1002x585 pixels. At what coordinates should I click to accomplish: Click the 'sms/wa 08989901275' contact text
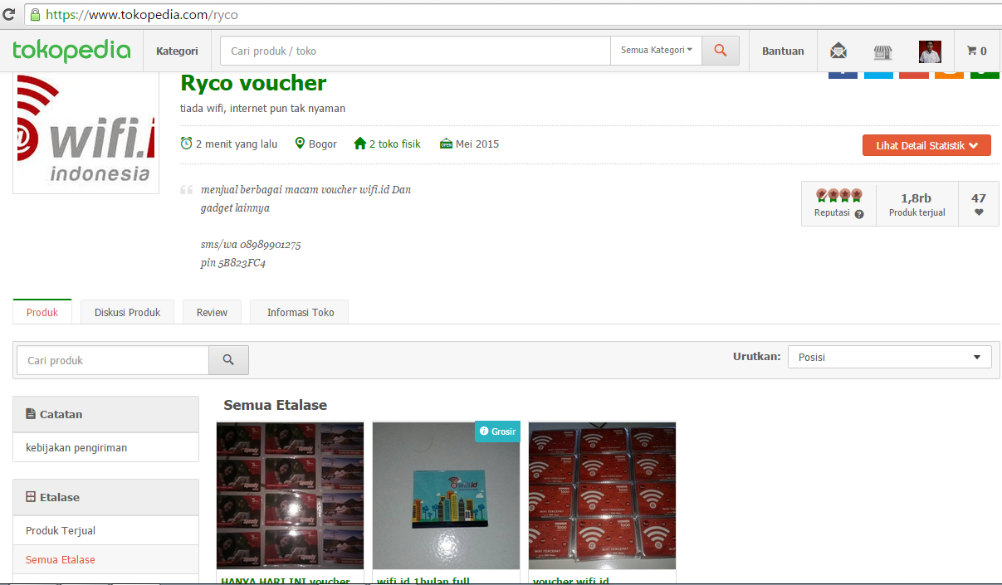[x=251, y=245]
